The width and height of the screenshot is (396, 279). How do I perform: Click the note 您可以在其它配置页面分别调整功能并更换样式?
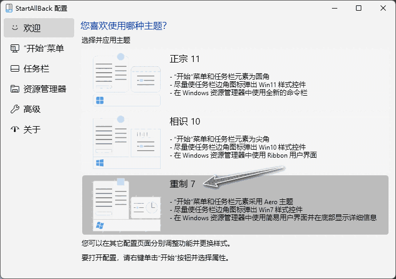(156, 243)
